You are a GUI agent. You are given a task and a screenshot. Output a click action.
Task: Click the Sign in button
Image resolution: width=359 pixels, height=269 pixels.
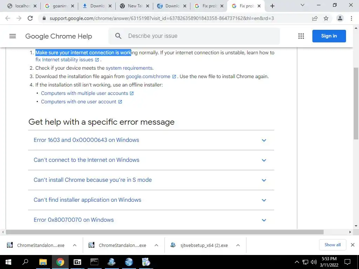(x=329, y=36)
